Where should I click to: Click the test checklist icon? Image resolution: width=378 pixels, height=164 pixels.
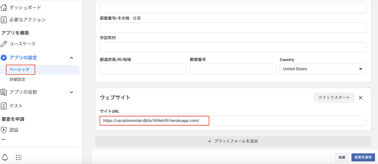pyautogui.click(x=4, y=106)
